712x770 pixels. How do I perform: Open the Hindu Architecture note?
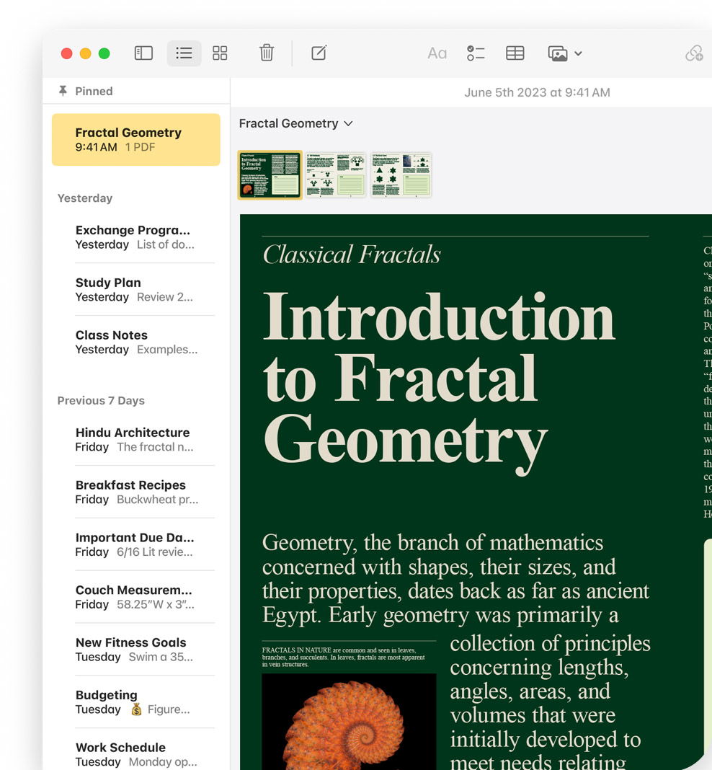(x=135, y=439)
